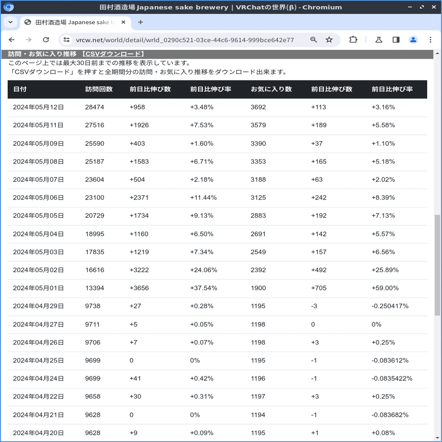This screenshot has height=442, width=442.
Task: Click the page vertical scrollbar thumb
Action: coord(437,265)
